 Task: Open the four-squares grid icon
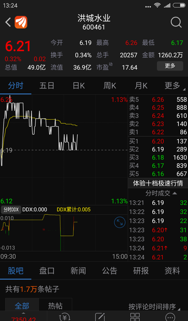pyautogui.click(x=135, y=317)
